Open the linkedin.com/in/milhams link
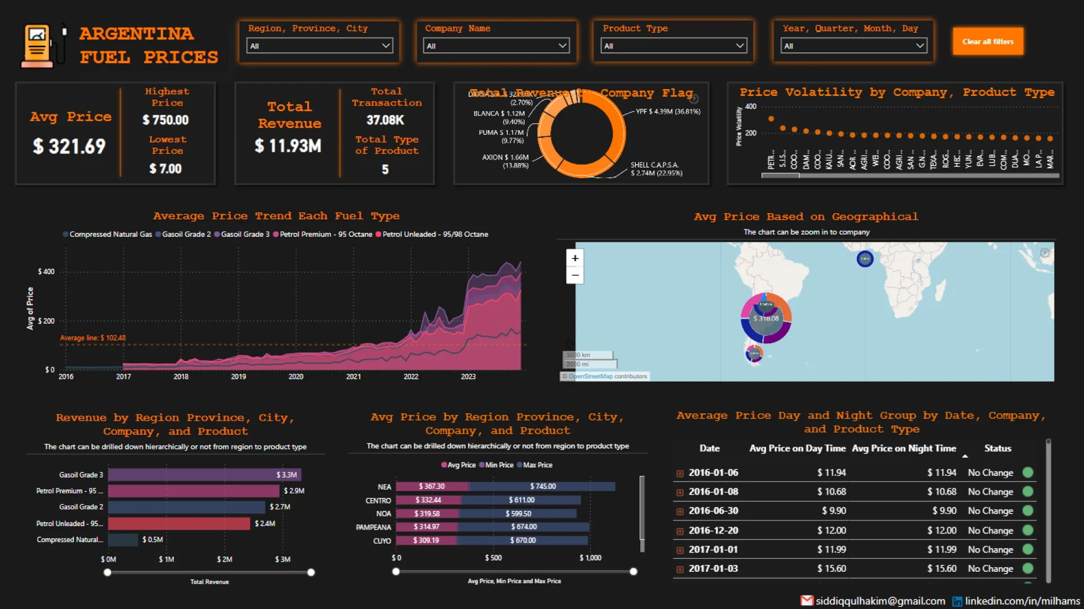 pos(1022,601)
